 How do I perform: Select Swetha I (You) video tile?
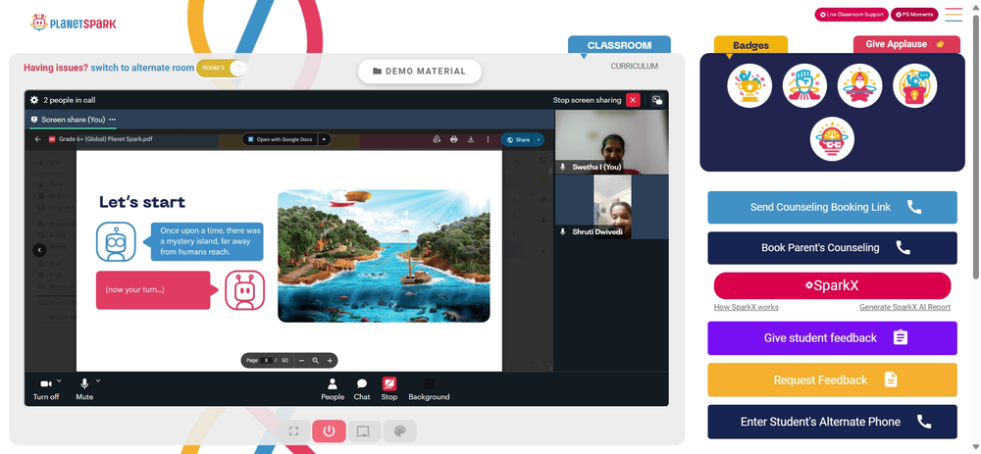612,142
